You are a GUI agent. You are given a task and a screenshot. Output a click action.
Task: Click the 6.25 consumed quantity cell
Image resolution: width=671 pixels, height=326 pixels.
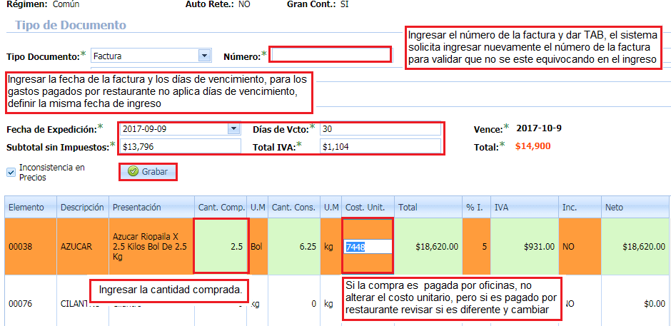click(294, 246)
